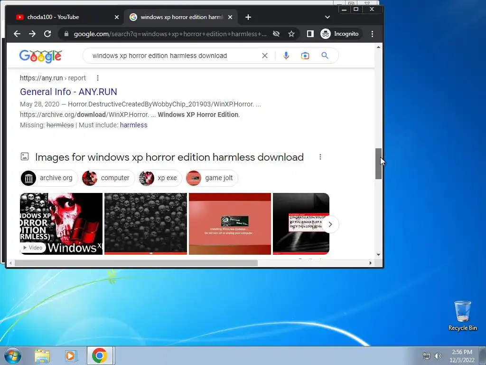
Task: Click the vertical scrollbar thumb
Action: [378, 163]
